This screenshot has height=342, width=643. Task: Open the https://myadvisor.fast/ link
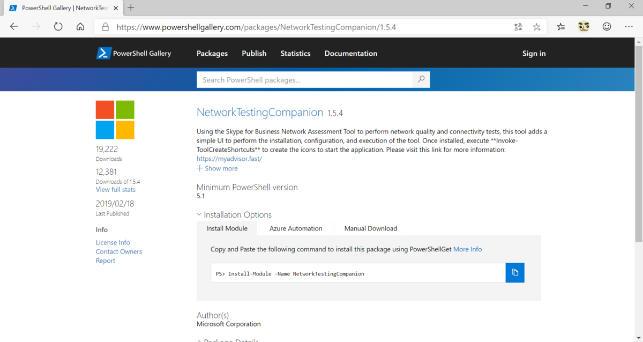[229, 159]
